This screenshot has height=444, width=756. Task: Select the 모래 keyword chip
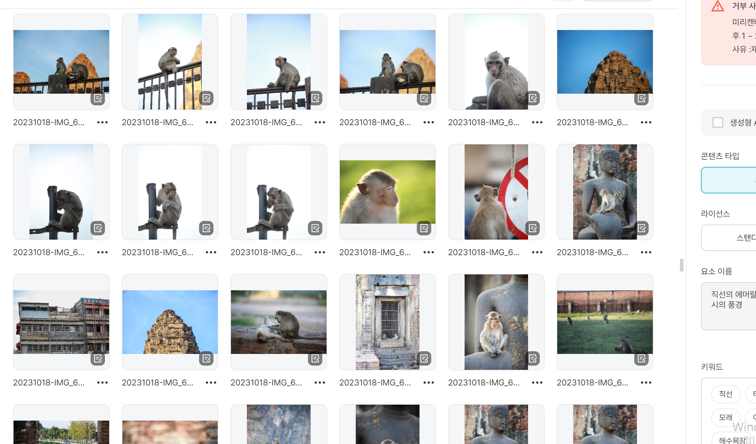click(x=726, y=417)
